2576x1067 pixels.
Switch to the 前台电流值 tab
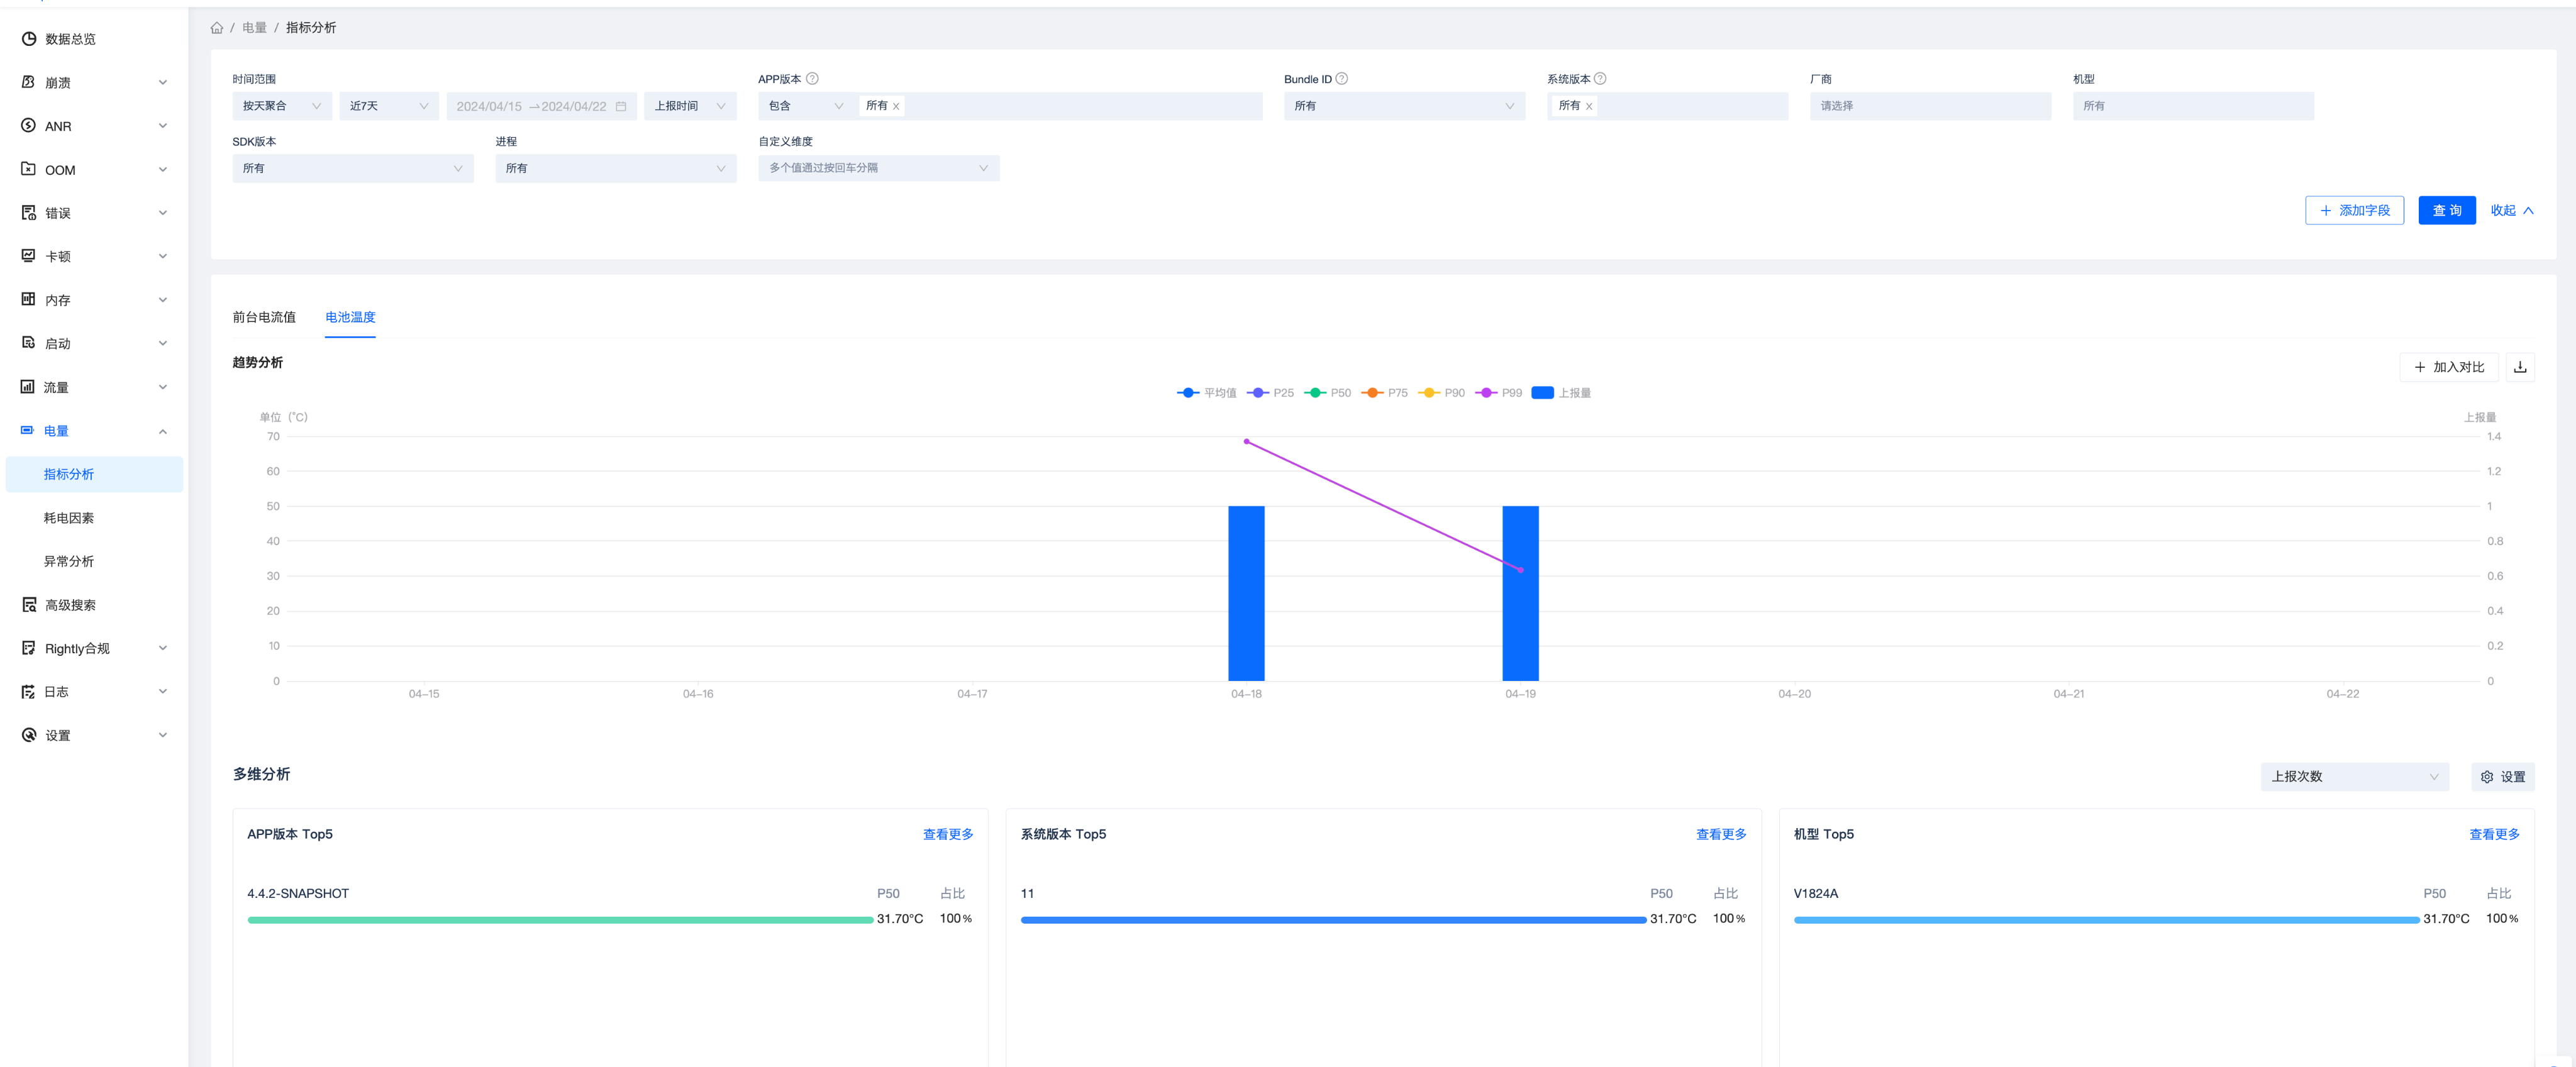point(264,317)
